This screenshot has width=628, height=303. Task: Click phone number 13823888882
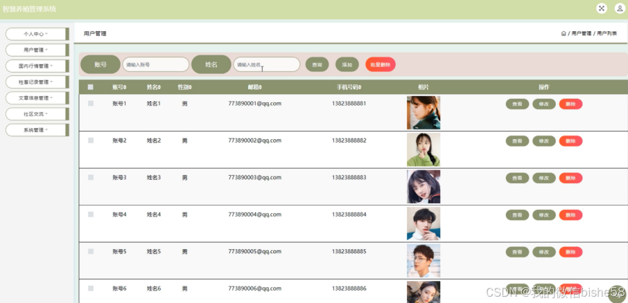(x=349, y=140)
